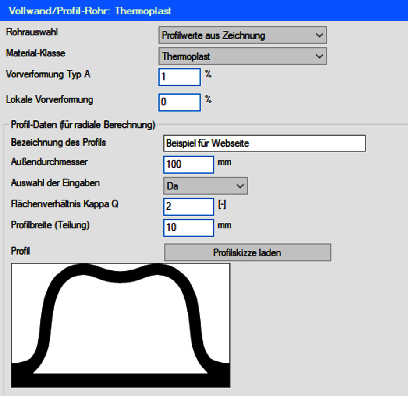Focus the Profilbreite (Teilung) input field
This screenshot has width=408, height=396.
[x=188, y=228]
